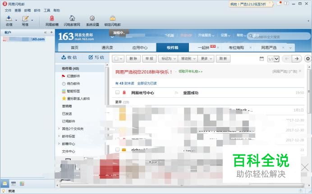This screenshot has width=312, height=194.
Task: Open the 移动到 dropdown
Action: pyautogui.click(x=188, y=59)
